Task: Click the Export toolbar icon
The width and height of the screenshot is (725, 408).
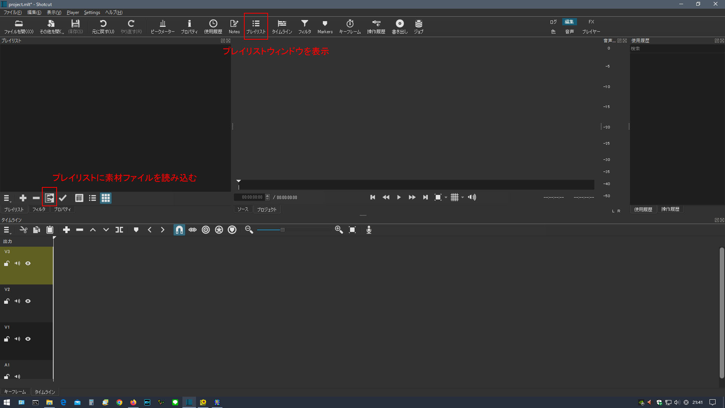Action: pyautogui.click(x=400, y=27)
